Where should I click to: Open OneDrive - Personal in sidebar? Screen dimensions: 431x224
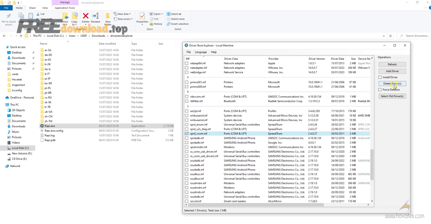[22, 98]
